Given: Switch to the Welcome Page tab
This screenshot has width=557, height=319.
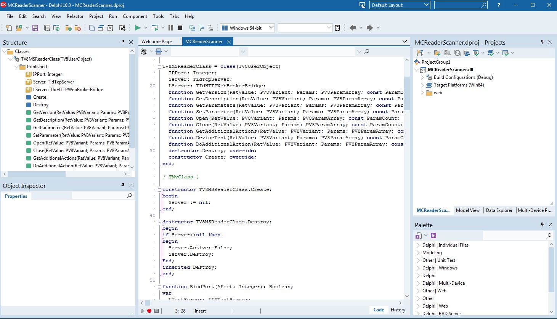Looking at the screenshot, I should pos(156,42).
